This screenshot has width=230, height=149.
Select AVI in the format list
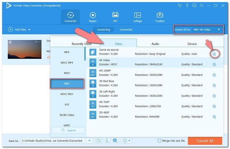[67, 105]
